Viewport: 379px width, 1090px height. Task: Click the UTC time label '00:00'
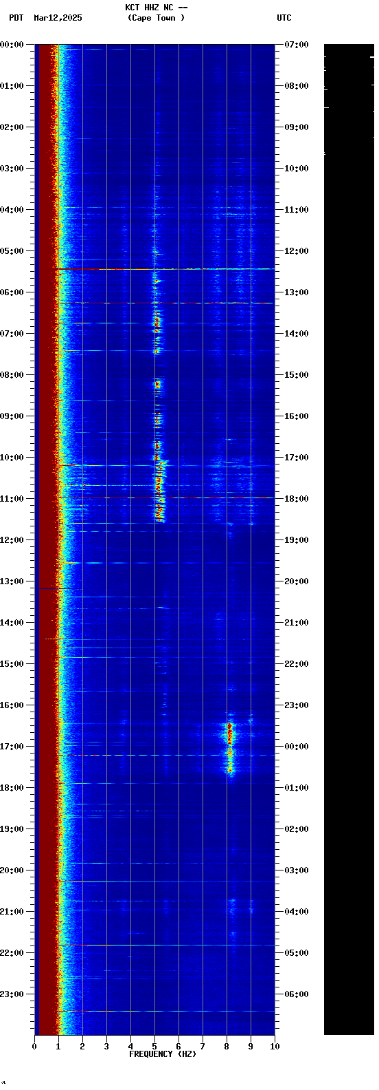tap(297, 747)
